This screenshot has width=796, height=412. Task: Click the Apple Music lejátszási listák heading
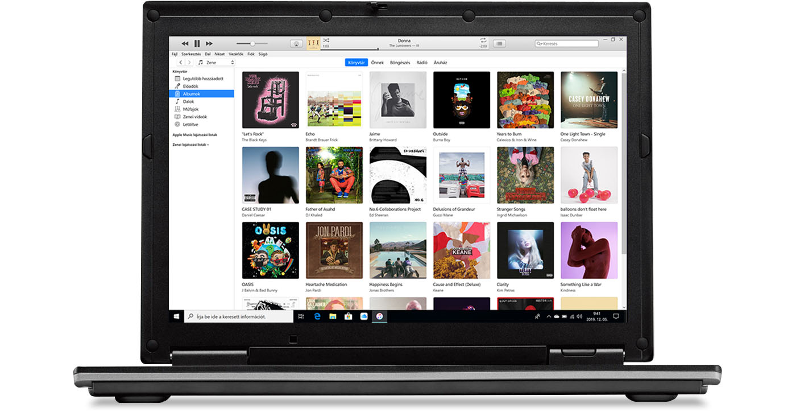pyautogui.click(x=194, y=135)
